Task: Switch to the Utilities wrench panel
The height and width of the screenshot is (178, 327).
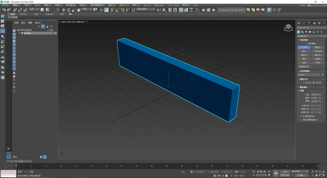Action: point(324,23)
